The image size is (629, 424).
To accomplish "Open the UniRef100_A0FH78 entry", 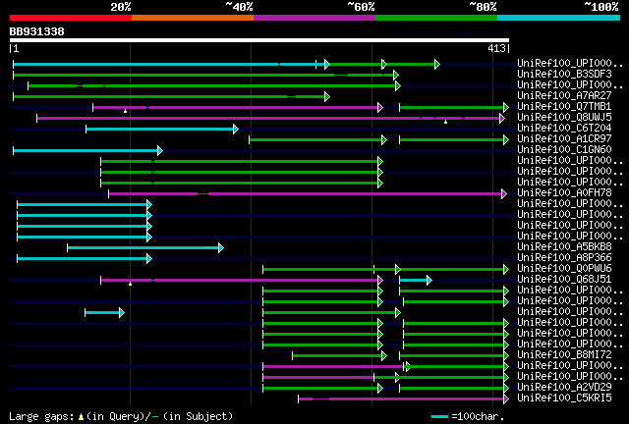I will coord(564,193).
